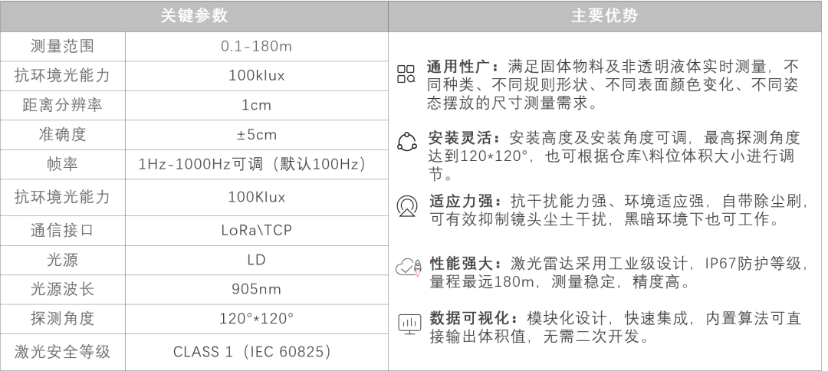Click the circular nodes icon beside 安装灵活
The image size is (828, 371).
[406, 142]
